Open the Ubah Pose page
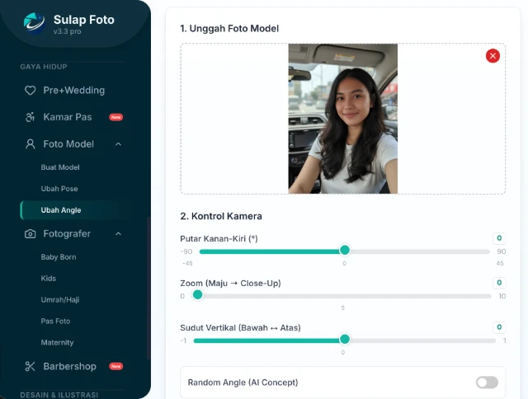 (59, 189)
